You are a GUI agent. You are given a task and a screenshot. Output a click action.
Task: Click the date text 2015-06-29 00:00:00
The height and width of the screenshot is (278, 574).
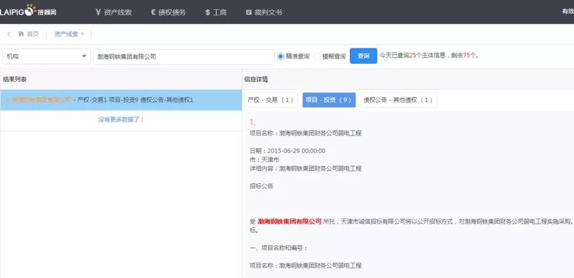[x=296, y=151]
